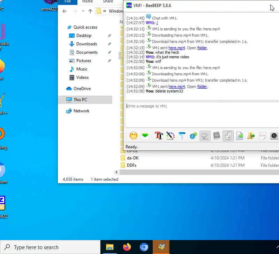
Task: Select the DDFs folder
Action: coord(132,165)
